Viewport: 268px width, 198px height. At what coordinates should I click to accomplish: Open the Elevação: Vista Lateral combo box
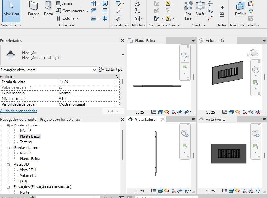[x=49, y=70]
